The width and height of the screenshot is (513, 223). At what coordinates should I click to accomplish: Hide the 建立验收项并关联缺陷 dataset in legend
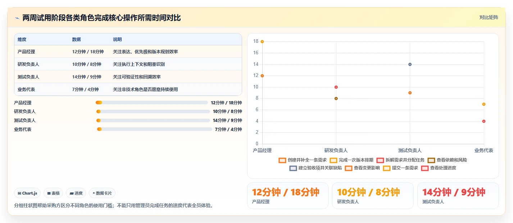click(315, 168)
